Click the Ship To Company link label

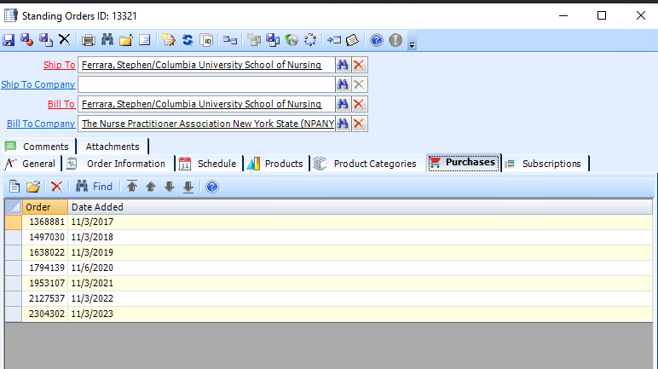coord(38,84)
